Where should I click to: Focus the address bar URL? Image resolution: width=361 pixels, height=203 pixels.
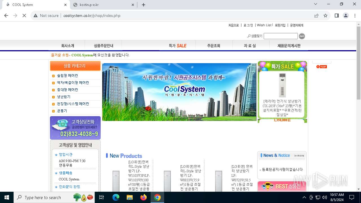click(92, 16)
